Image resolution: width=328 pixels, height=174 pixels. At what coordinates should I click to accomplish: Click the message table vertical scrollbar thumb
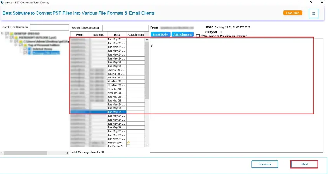pos(147,70)
